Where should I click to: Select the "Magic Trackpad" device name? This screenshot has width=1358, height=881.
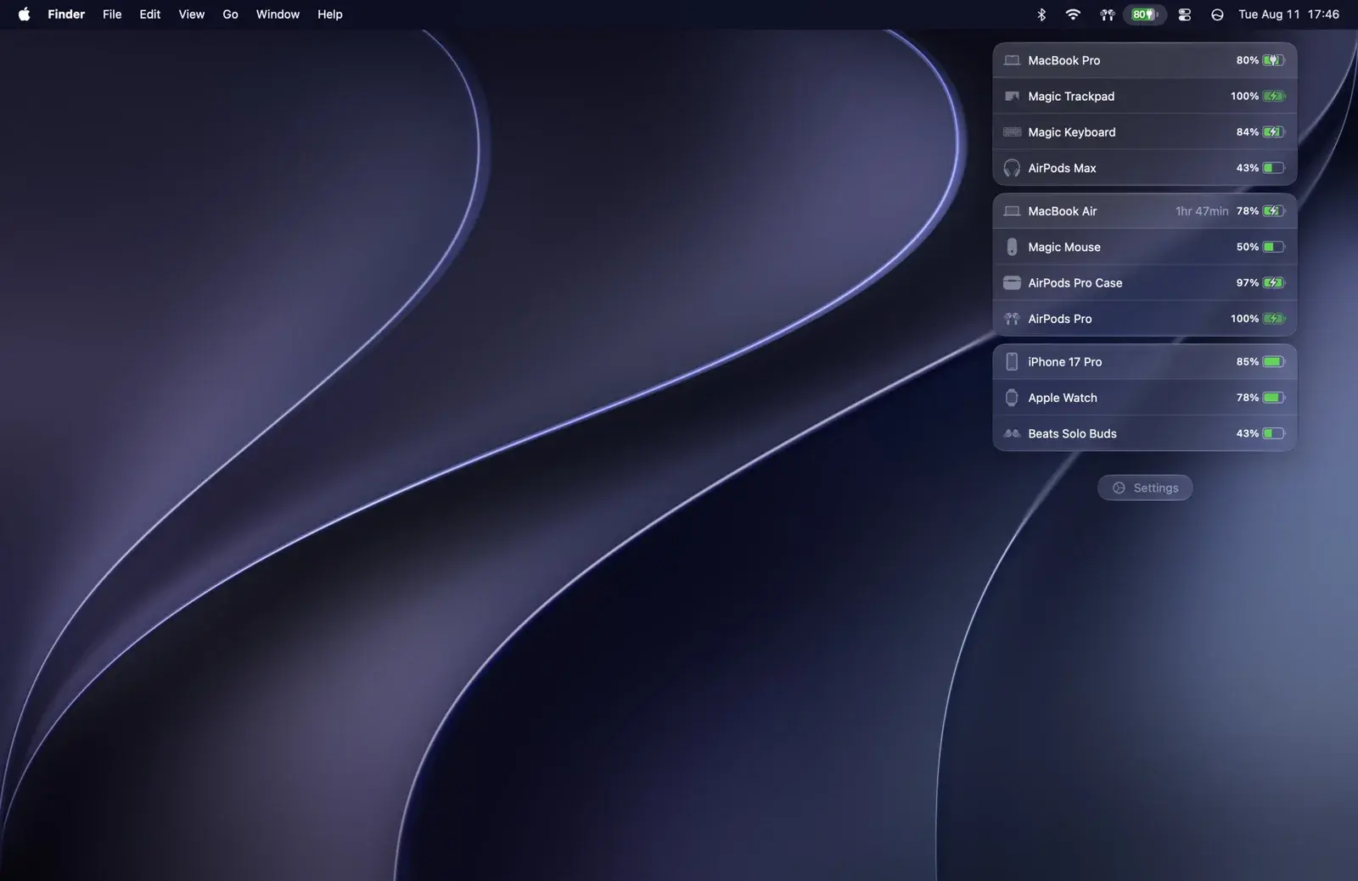click(x=1071, y=96)
